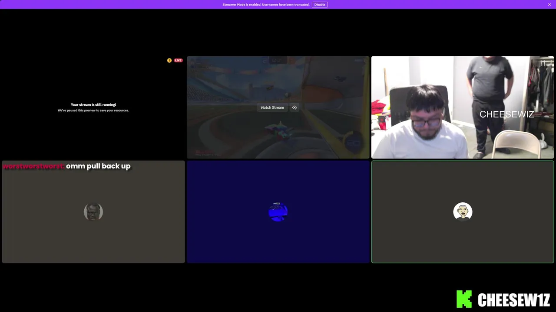The height and width of the screenshot is (312, 556).
Task: Click the yellow warning icon beside LIVE badge
Action: click(169, 60)
